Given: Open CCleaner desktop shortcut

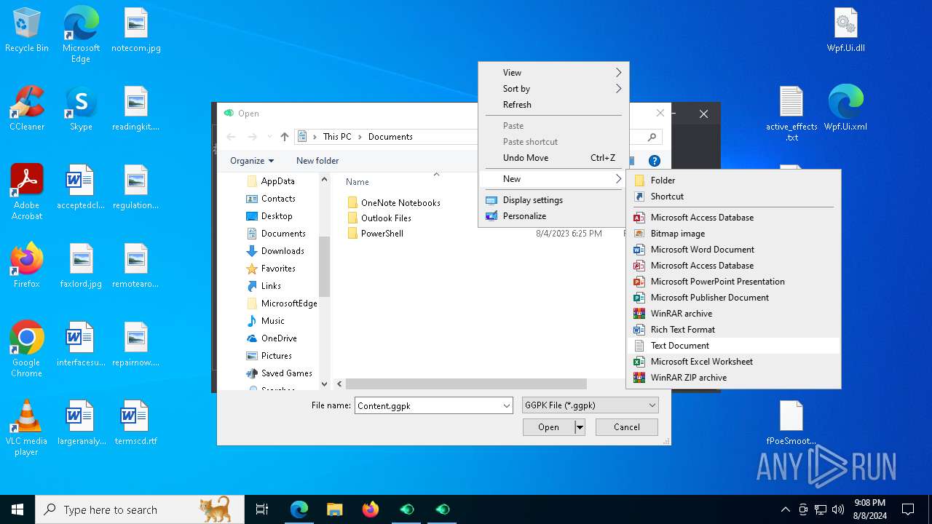Looking at the screenshot, I should point(27,108).
